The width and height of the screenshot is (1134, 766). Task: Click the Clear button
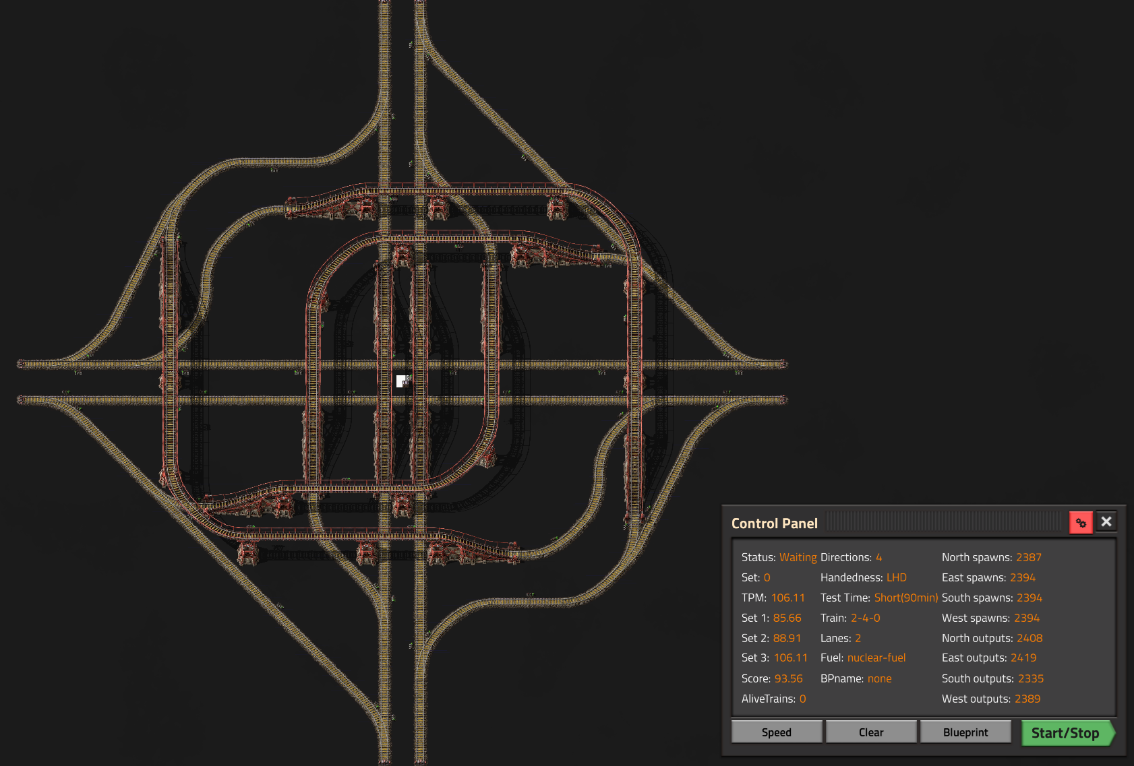coord(870,732)
